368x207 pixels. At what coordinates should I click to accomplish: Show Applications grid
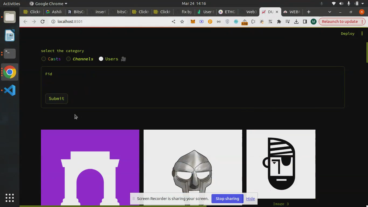[x=10, y=198]
